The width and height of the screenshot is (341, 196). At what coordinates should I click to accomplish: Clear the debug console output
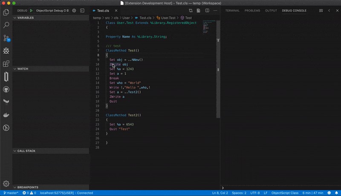click(x=322, y=10)
